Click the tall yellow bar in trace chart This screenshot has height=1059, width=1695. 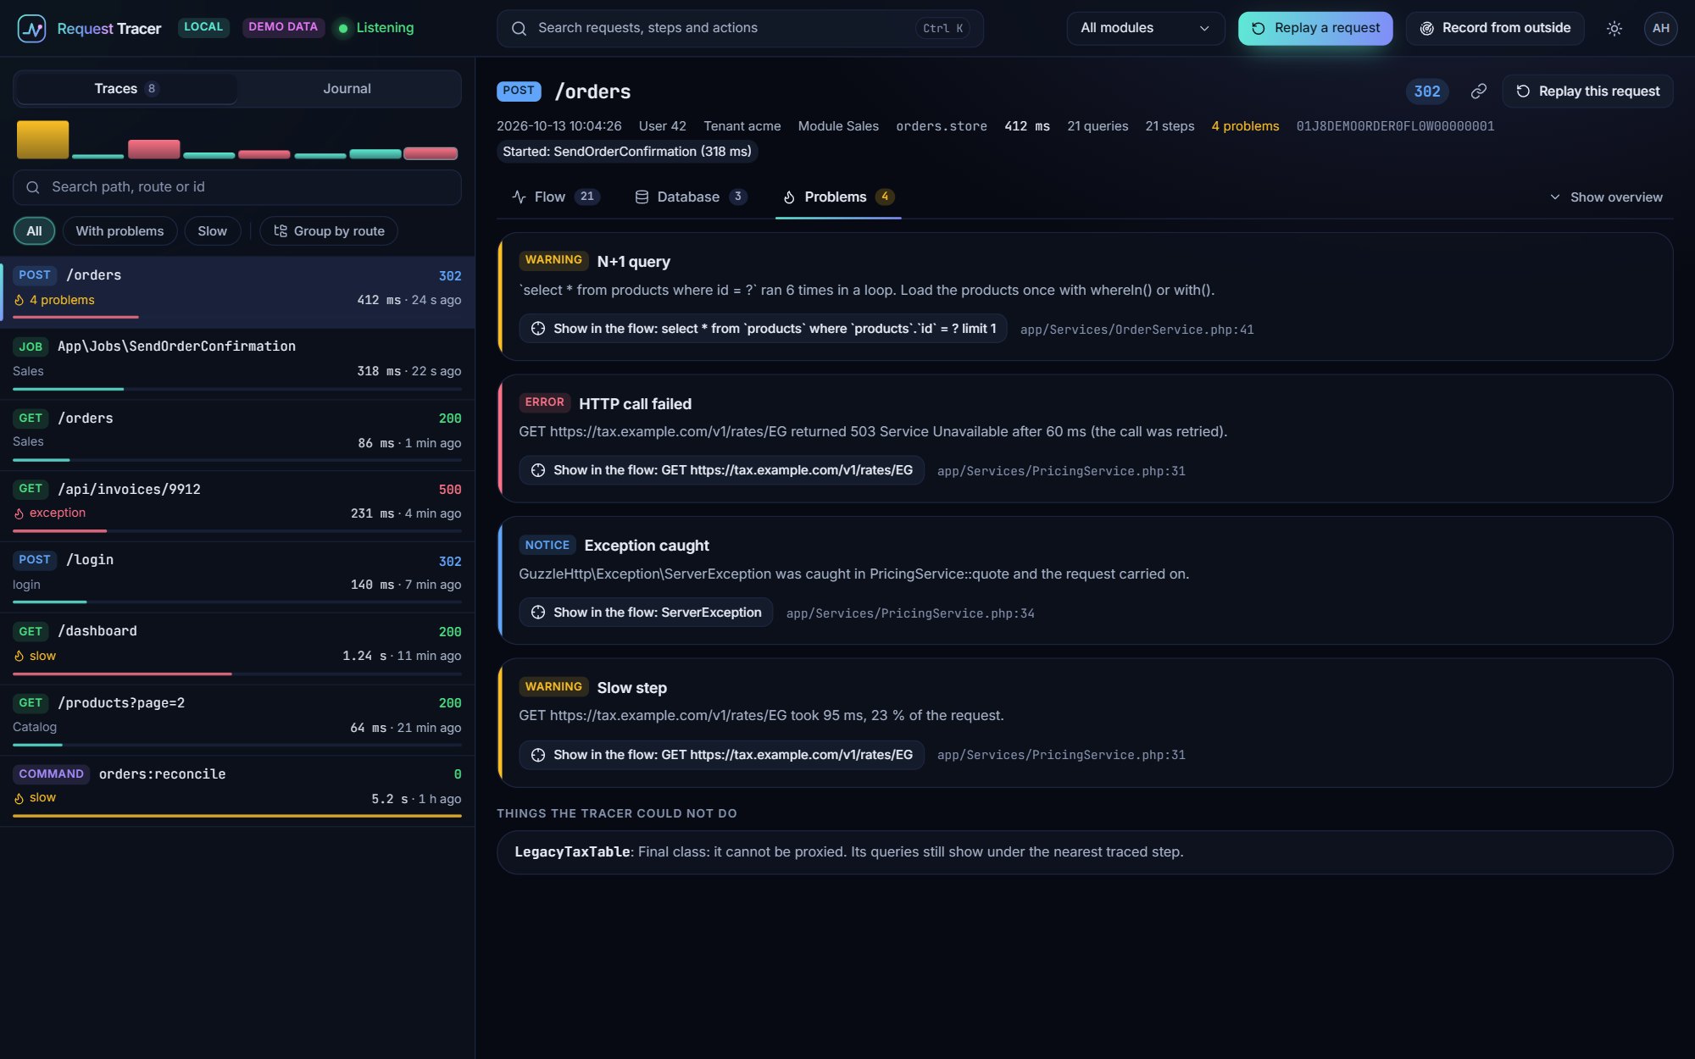(x=42, y=139)
